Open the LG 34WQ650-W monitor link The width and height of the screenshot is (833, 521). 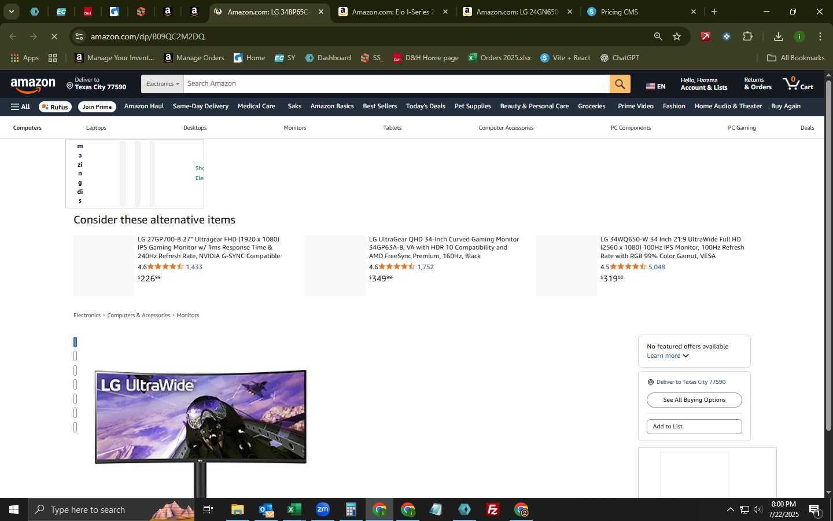673,248
